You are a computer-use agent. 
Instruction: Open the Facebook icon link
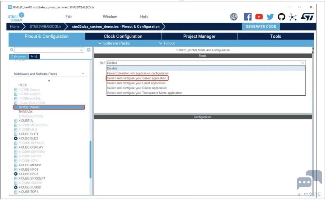(248, 17)
